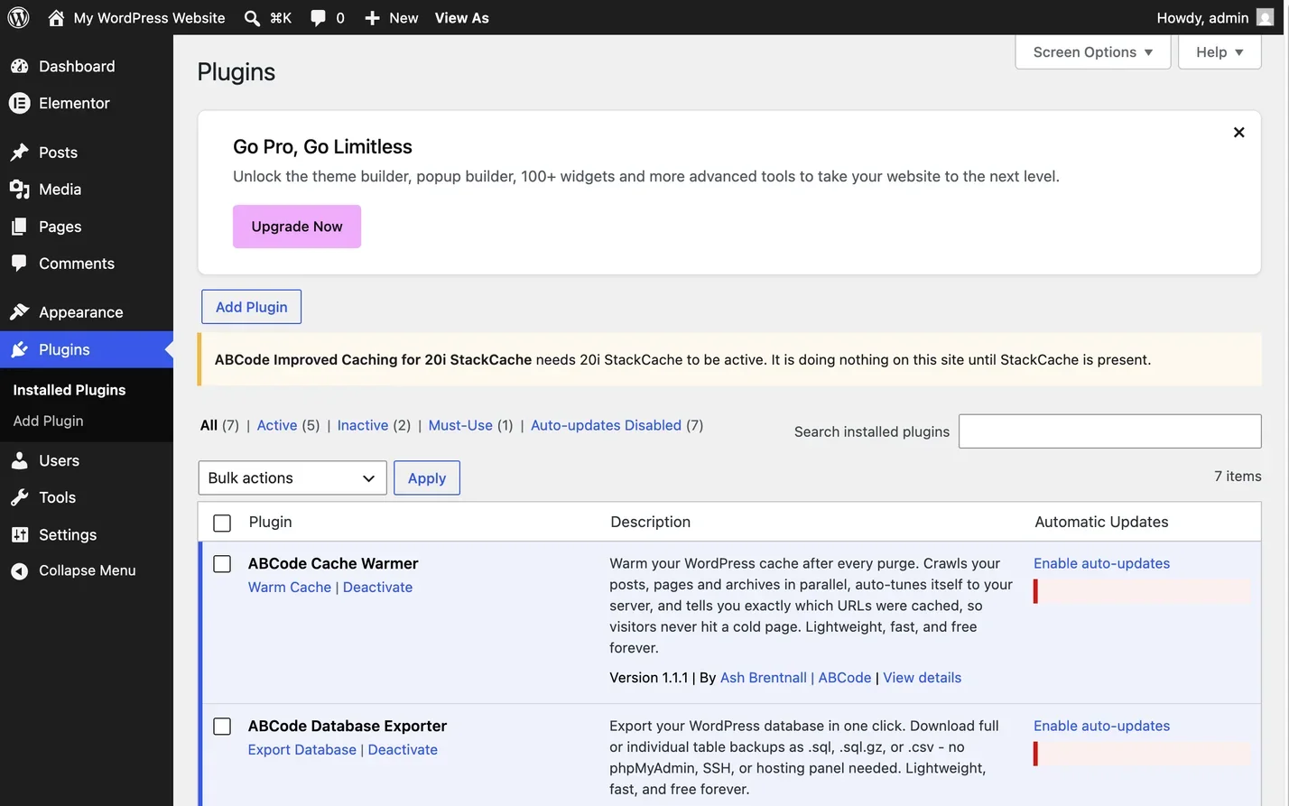
Task: Check the ABCode Database Exporter checkbox
Action: (222, 727)
